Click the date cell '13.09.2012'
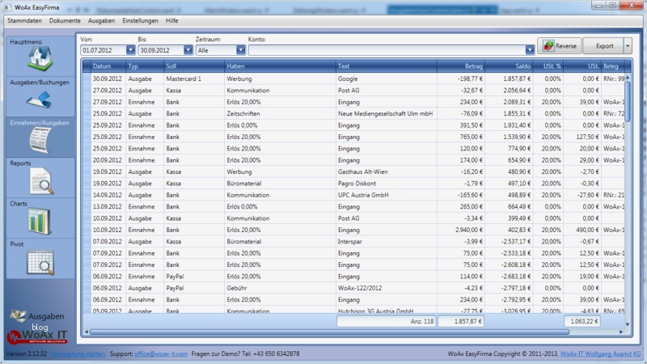Image resolution: width=647 pixels, height=364 pixels. 108,206
